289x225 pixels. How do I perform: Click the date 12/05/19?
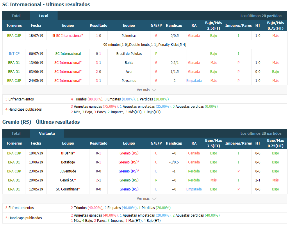pos(36,189)
